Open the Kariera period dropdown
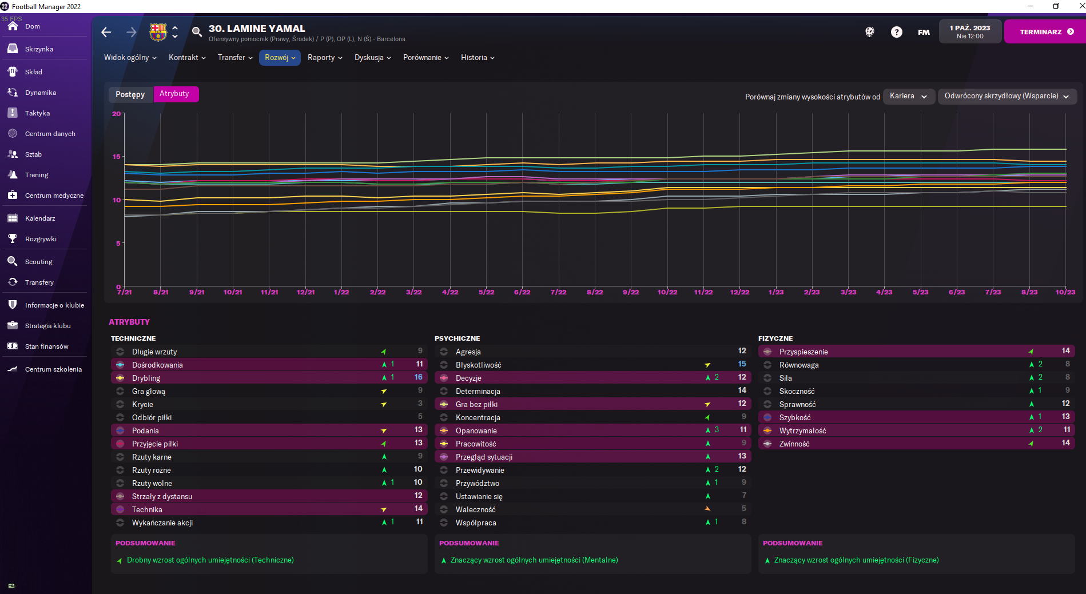This screenshot has width=1086, height=594. tap(909, 96)
